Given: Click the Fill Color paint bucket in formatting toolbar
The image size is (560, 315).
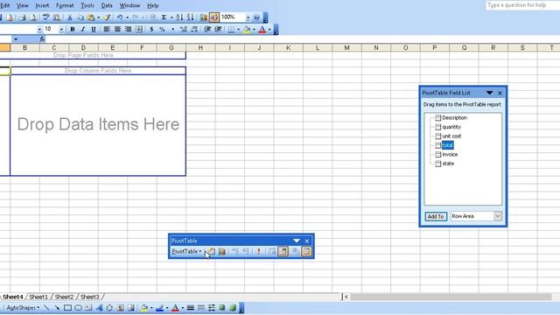Looking at the screenshot, I should tap(247, 29).
